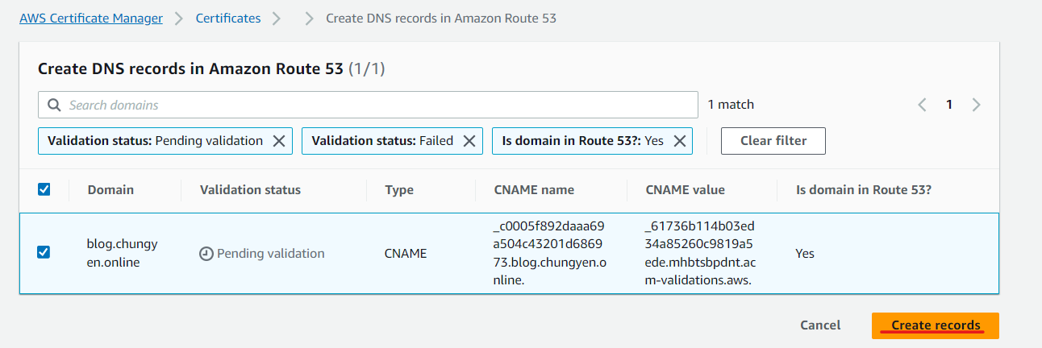
Task: Clear all filters with Clear filter
Action: (x=773, y=141)
